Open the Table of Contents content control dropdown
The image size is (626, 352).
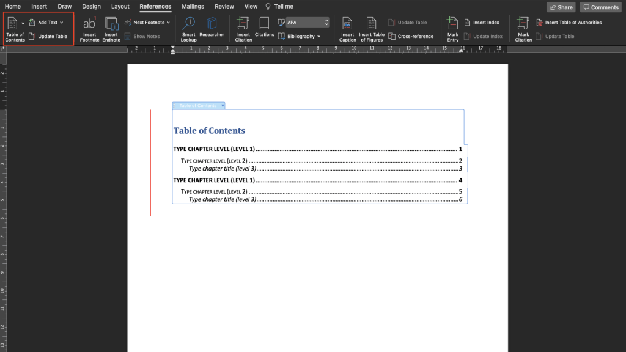click(x=223, y=105)
